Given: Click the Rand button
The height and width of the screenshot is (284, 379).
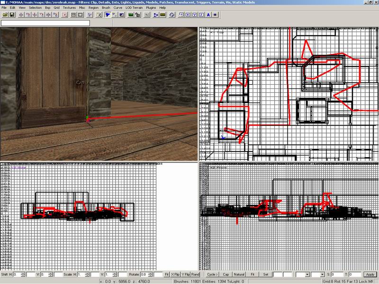Looking at the screenshot, I should [195, 275].
